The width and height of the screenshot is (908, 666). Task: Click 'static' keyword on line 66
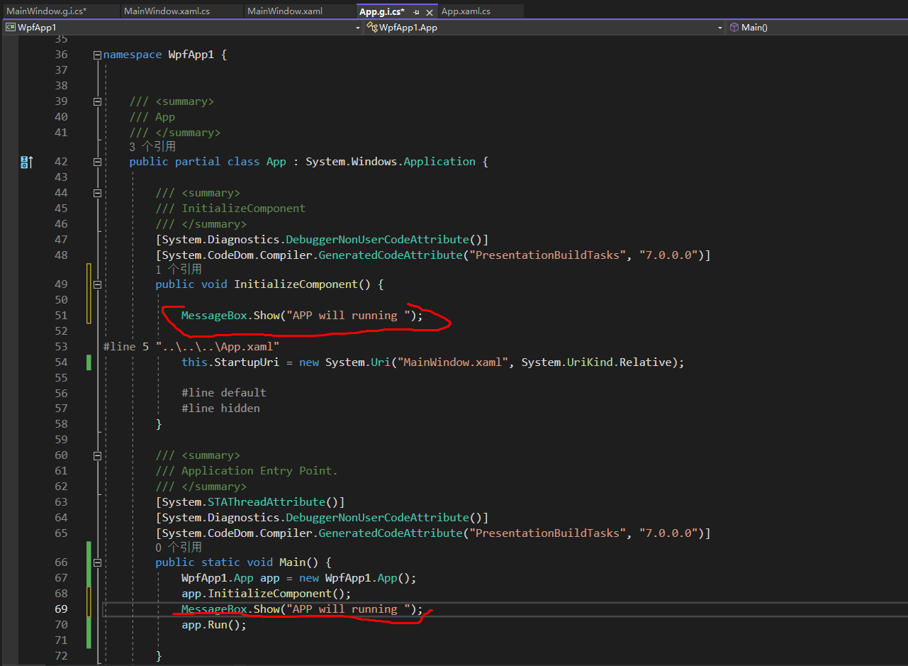220,562
